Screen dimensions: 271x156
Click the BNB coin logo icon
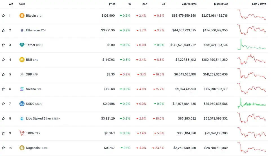click(22, 60)
